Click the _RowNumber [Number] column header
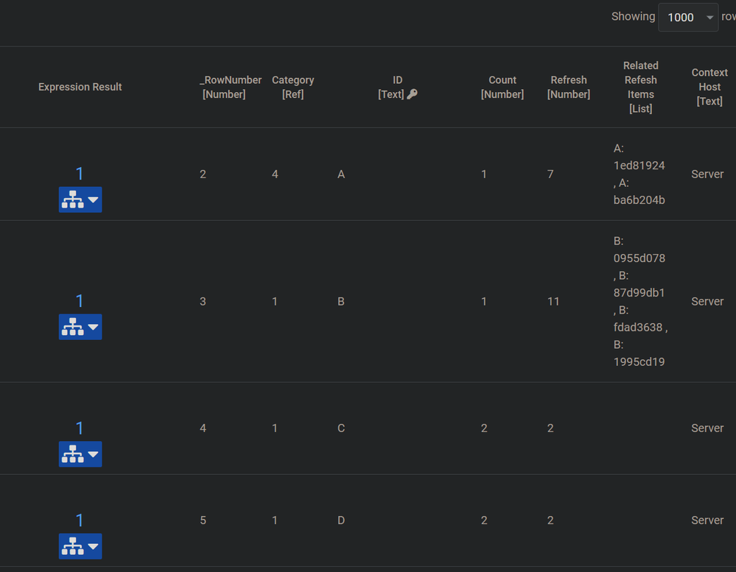 (x=230, y=87)
